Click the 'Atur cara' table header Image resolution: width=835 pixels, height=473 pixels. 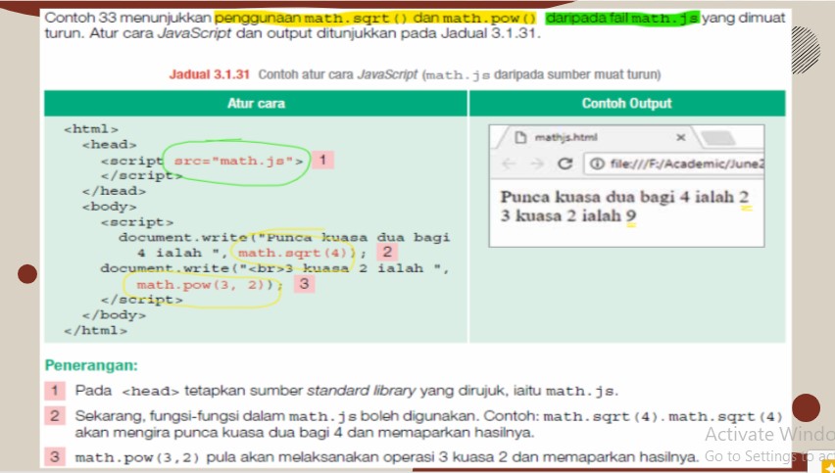256,103
